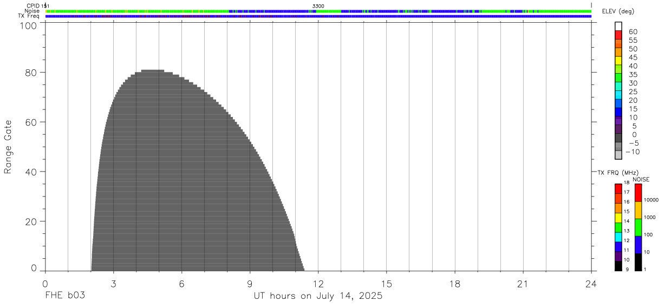Click the TX Freq color strip above the plot
This screenshot has height=307, width=665.
pos(318,16)
